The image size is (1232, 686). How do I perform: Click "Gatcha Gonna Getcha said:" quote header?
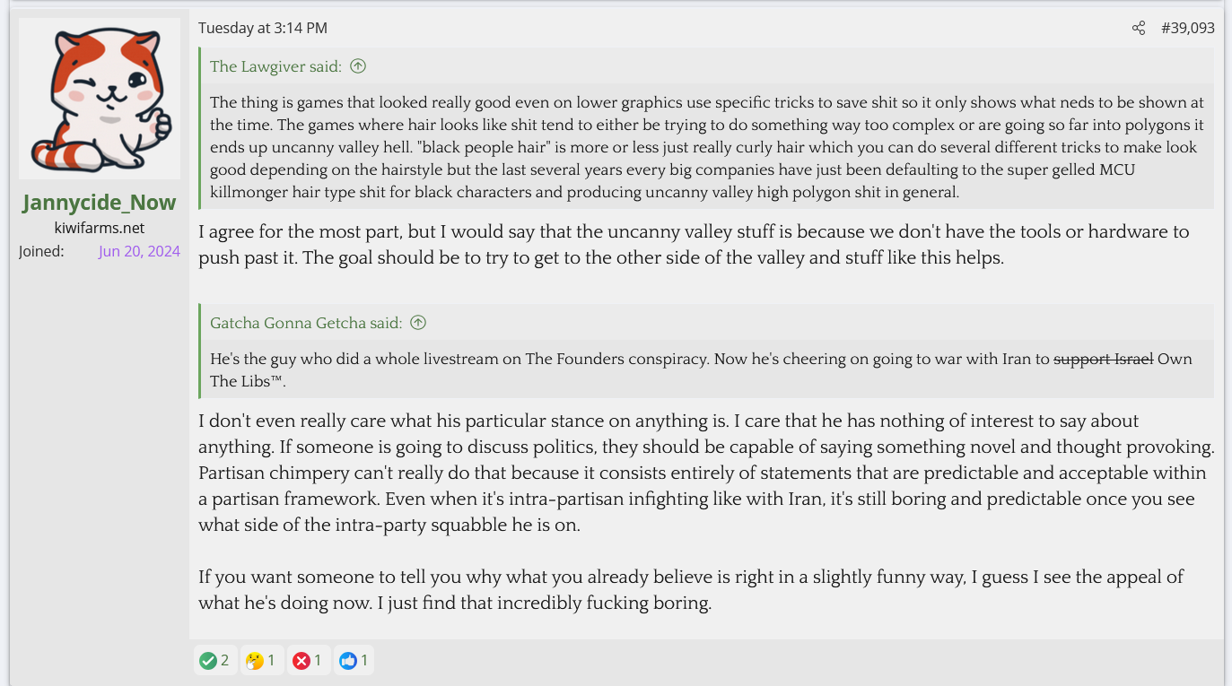pos(306,322)
